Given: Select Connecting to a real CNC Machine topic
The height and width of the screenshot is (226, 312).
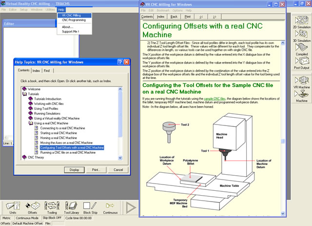Looking at the screenshot, I should (62, 128).
